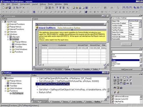Open the Component menu
This screenshot has height=107, width=143.
point(25,4)
